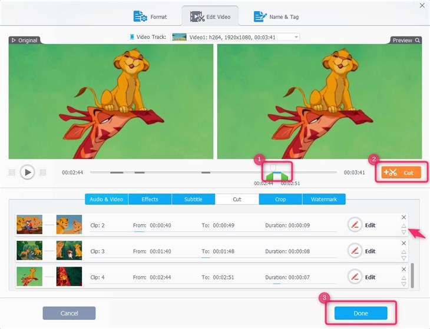Click Clip 2 From time 00:00:40
The width and height of the screenshot is (430, 329).
160,225
